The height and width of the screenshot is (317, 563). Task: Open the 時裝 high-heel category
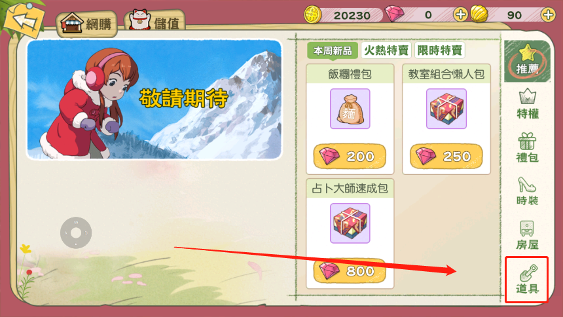pyautogui.click(x=527, y=191)
